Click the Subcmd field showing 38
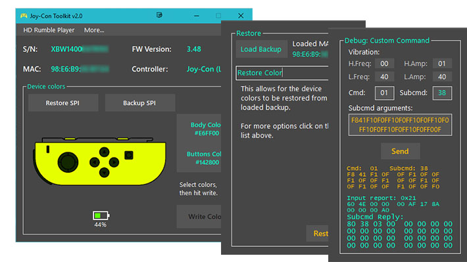Image resolution: width=467 pixels, height=262 pixels. coord(442,93)
